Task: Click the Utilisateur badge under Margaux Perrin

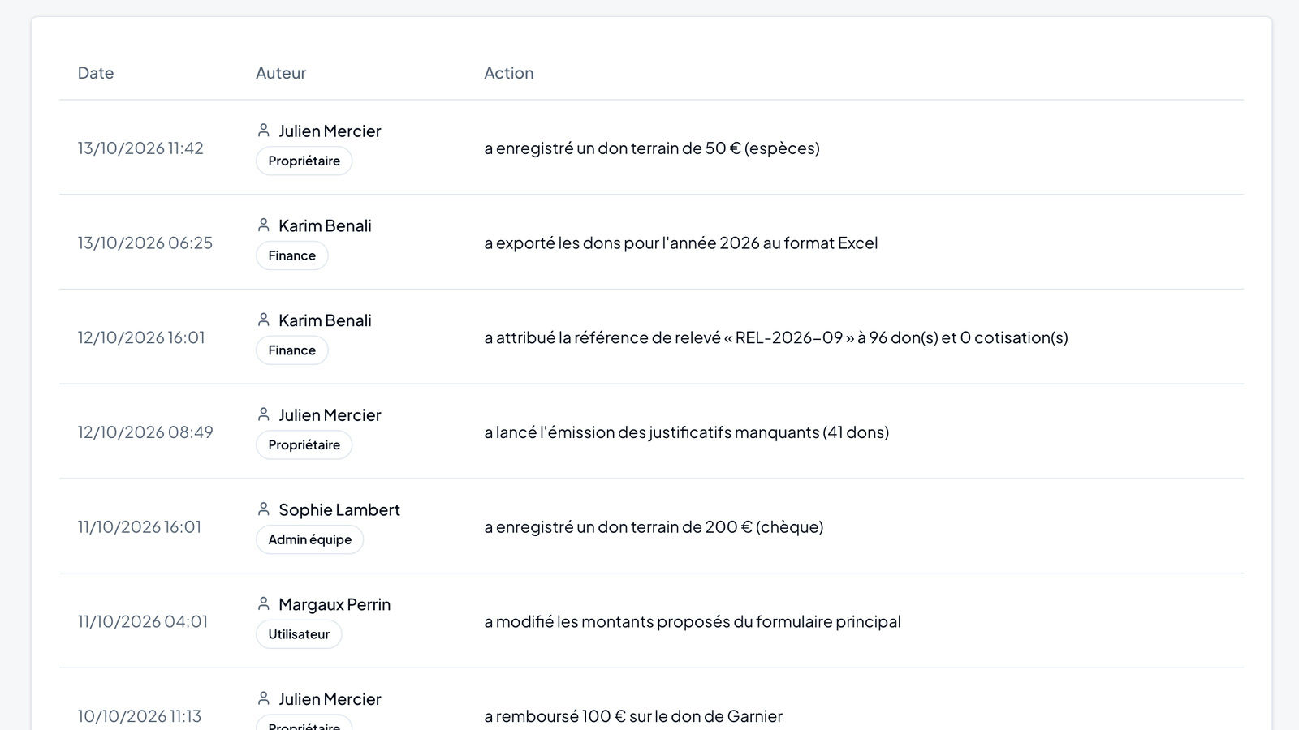Action: coord(299,634)
